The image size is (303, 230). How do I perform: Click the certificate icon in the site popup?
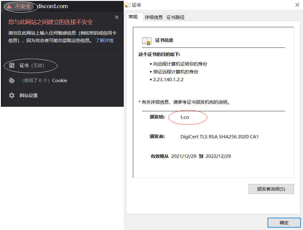12,65
